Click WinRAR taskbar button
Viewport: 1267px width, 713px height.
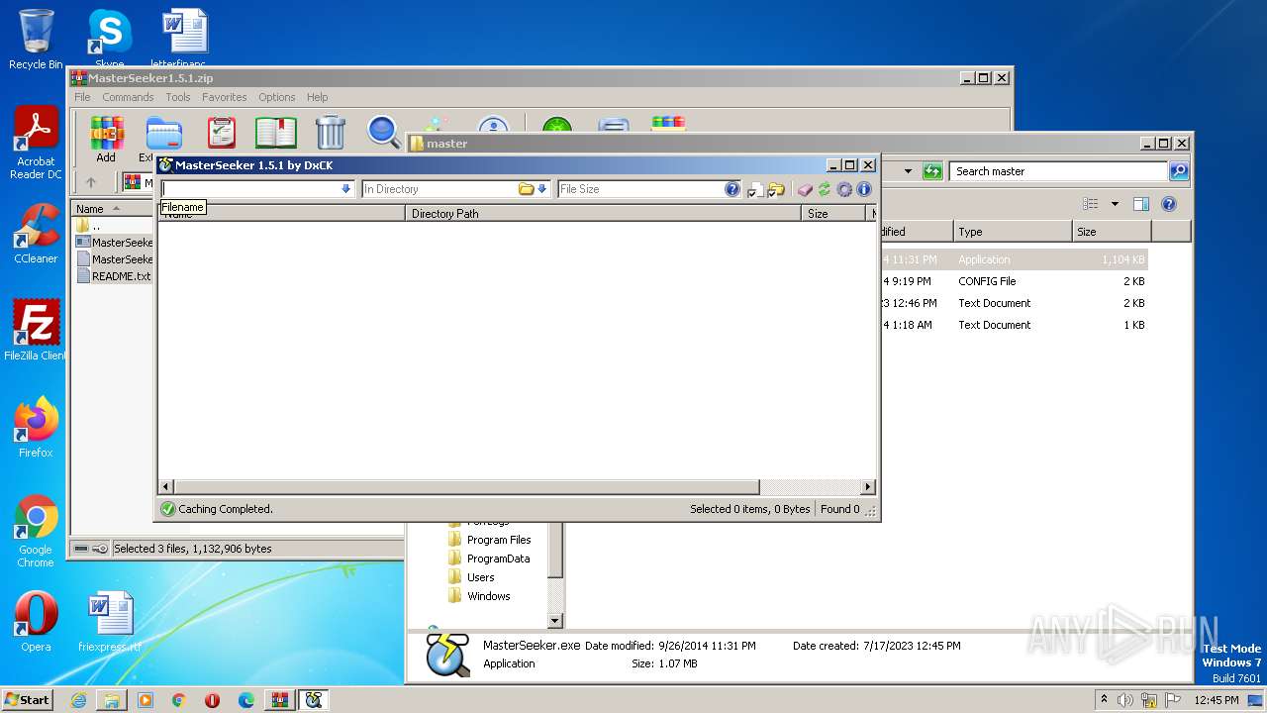click(x=280, y=700)
